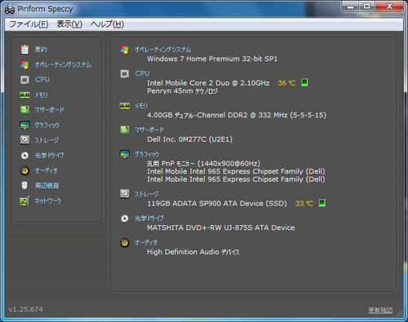Image resolution: width=408 pixels, height=322 pixels.
Task: Open the ストレージ heading link in main panel
Action: 147,194
